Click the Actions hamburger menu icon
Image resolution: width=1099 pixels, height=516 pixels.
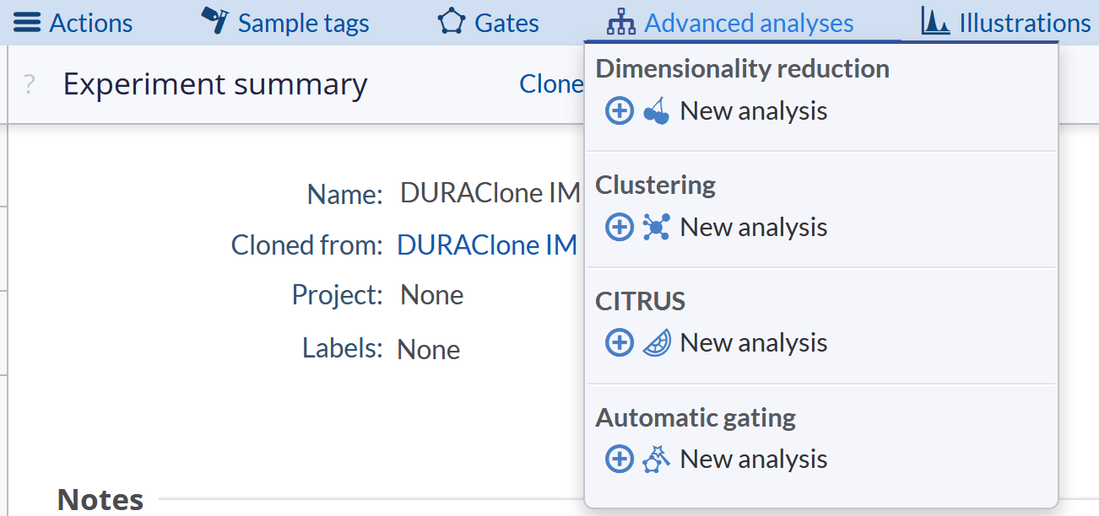pos(27,23)
